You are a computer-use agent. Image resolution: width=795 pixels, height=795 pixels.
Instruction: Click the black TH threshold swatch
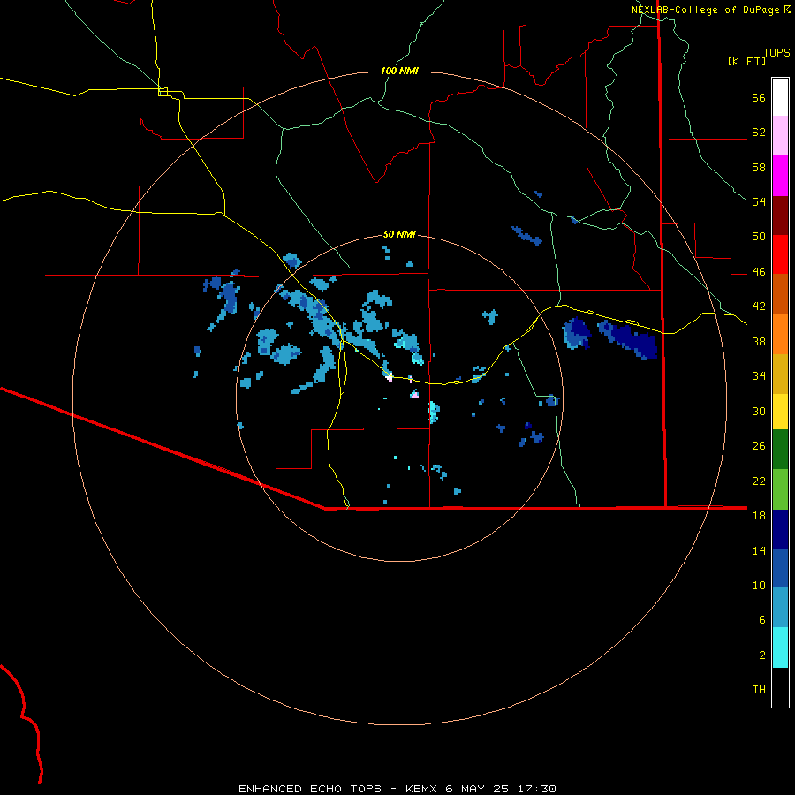point(780,687)
